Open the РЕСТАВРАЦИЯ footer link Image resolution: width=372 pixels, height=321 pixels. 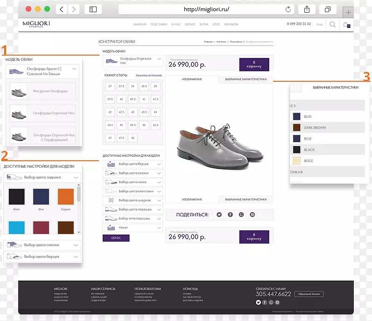tap(98, 294)
